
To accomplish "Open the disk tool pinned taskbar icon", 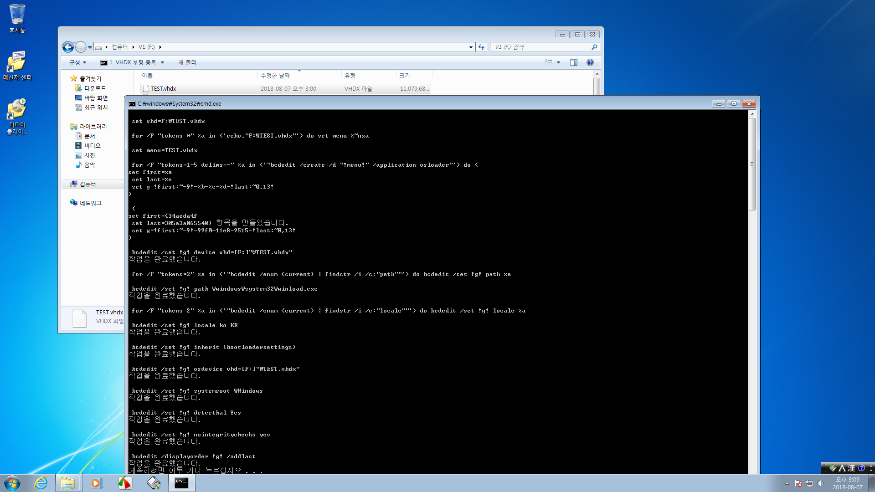I will tap(153, 483).
